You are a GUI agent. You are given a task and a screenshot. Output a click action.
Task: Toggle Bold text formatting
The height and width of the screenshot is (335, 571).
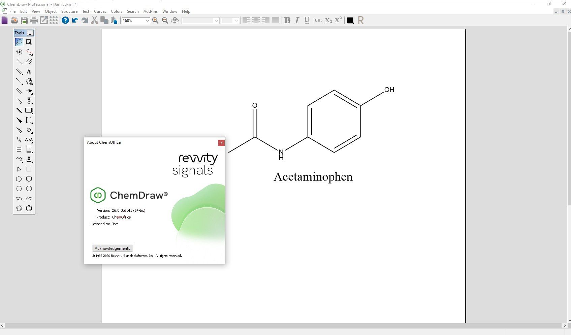click(287, 20)
